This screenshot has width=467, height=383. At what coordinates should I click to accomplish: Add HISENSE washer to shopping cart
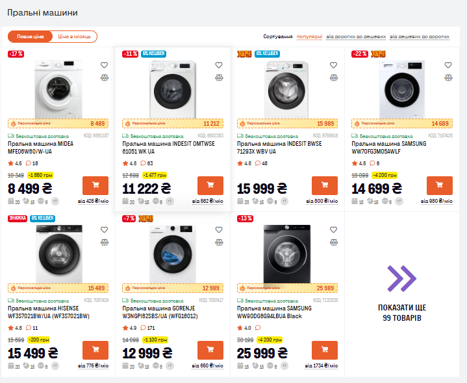95,350
